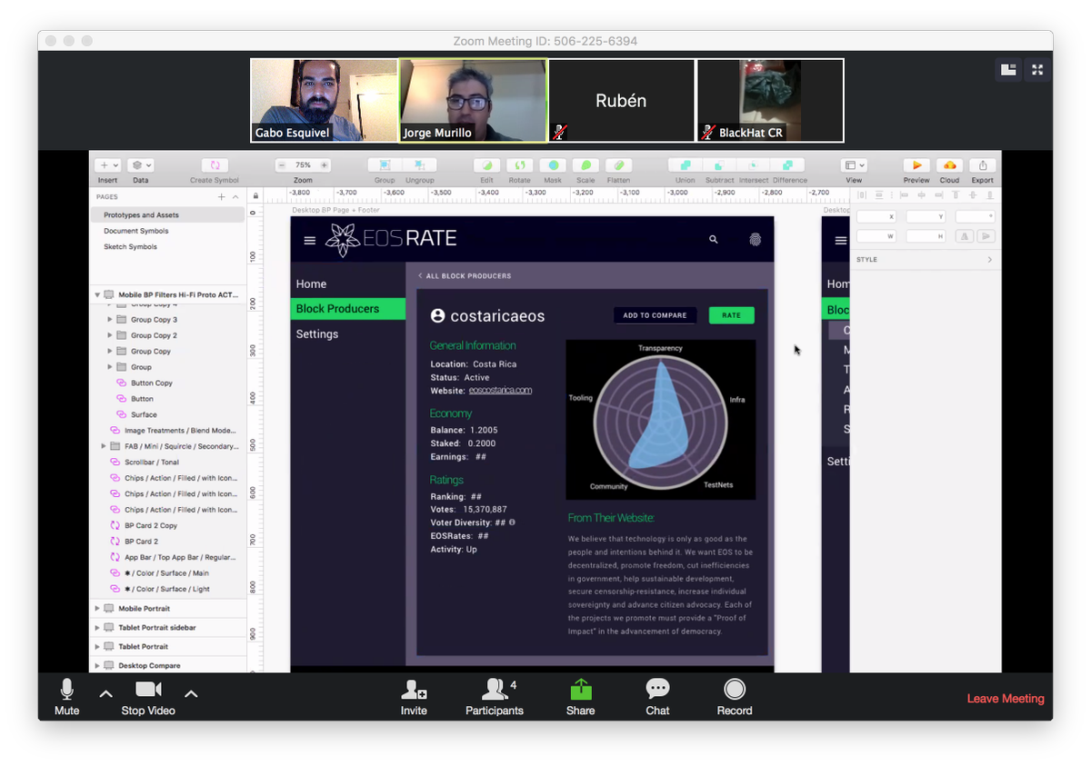Viewport: 1091px width, 766px height.
Task: Select Jorge Murillo's video thumbnail
Action: point(474,101)
